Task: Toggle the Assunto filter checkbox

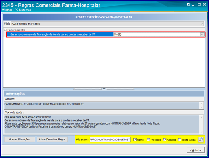Action: (165, 140)
